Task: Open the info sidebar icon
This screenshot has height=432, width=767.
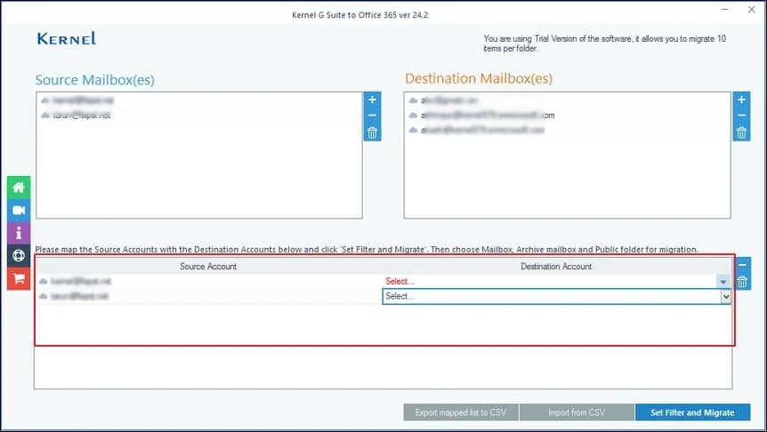Action: [x=19, y=233]
